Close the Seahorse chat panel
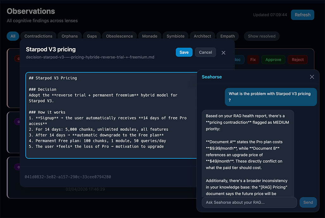Viewport: 325px width, 218px height. pos(312,77)
